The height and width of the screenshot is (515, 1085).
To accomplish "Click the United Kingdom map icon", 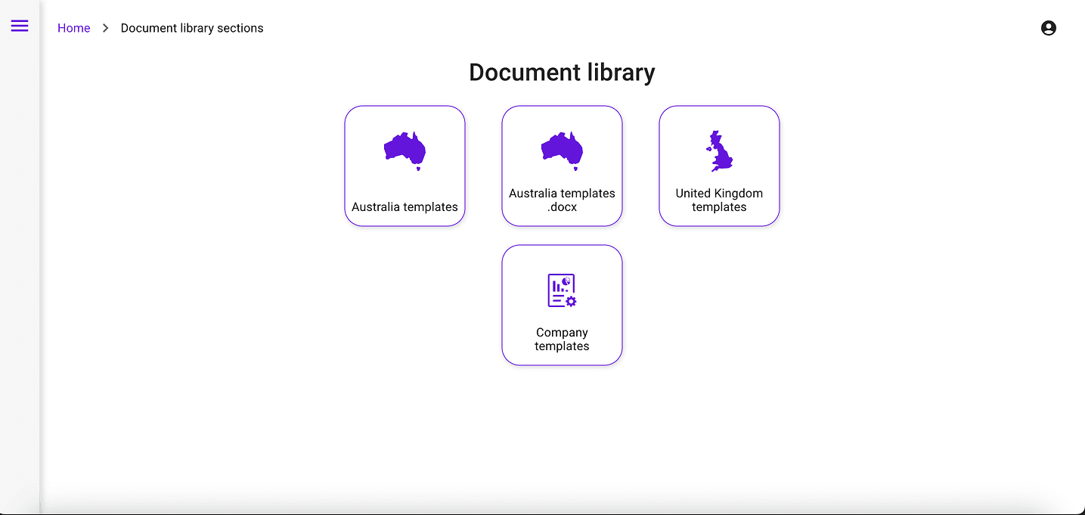I will (719, 151).
